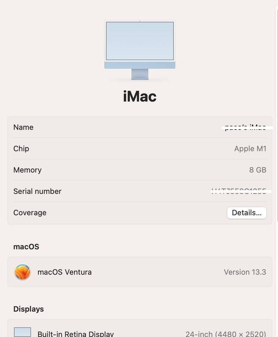Click the macOS Ventura label text
Screen dimensions: 278x337
pos(65,272)
